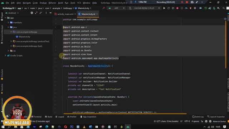This screenshot has height=129, width=229.
Task: Click AppCompatActivity in the class declaration
Action: coord(98,66)
